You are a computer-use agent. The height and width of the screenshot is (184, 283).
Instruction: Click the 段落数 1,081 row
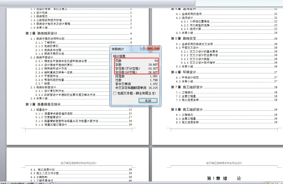[x=136, y=76]
